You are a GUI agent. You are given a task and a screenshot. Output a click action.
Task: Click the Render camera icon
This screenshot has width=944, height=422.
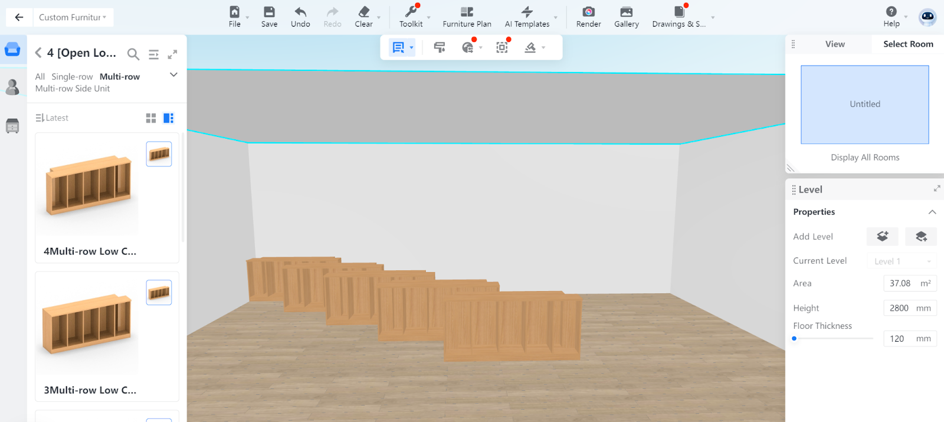(588, 12)
